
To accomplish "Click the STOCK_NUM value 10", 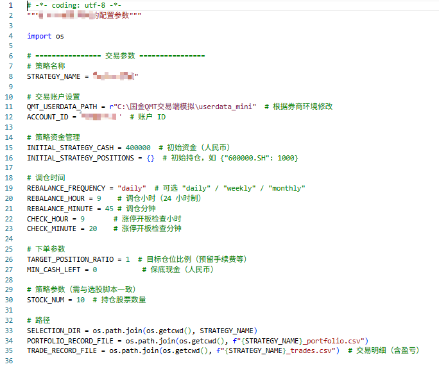I will [80, 300].
